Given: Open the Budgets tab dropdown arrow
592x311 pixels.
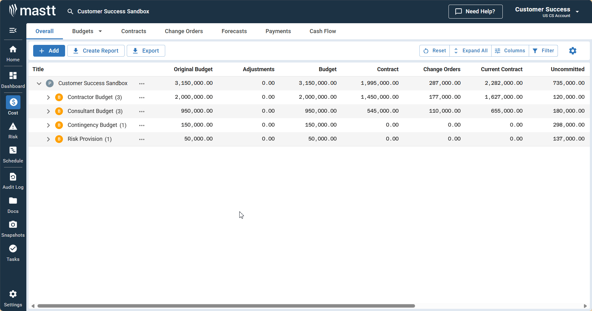Looking at the screenshot, I should [x=100, y=31].
